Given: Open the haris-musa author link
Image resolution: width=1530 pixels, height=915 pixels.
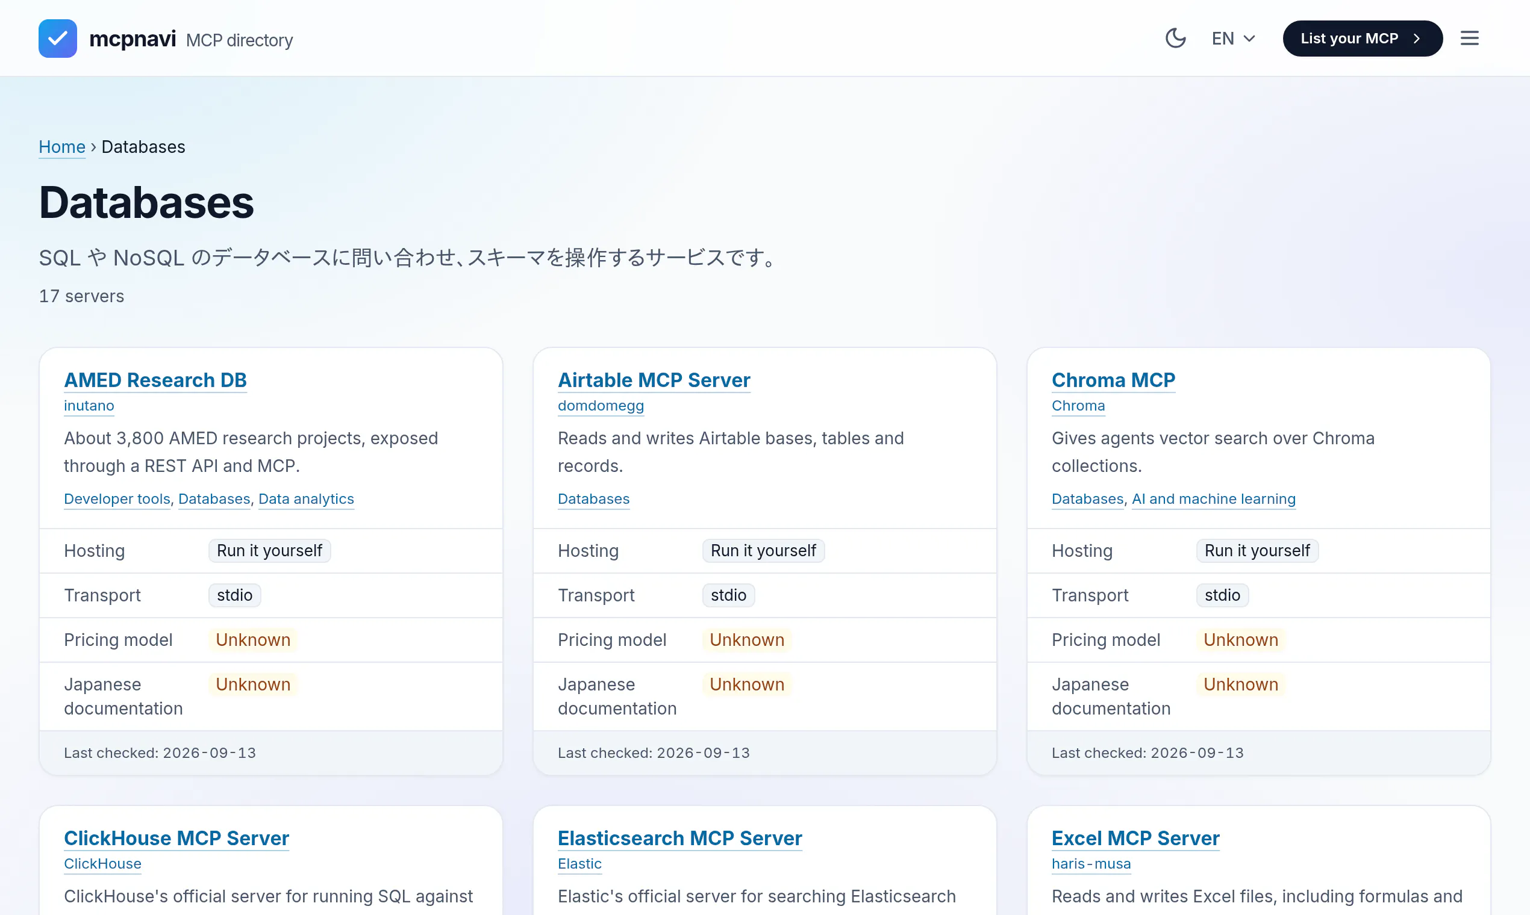Looking at the screenshot, I should click(1091, 864).
